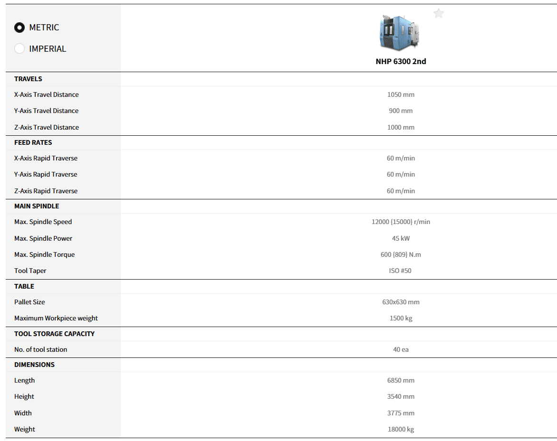The width and height of the screenshot is (557, 441).
Task: Click the NHP 6300 2nd model name
Action: click(x=401, y=61)
